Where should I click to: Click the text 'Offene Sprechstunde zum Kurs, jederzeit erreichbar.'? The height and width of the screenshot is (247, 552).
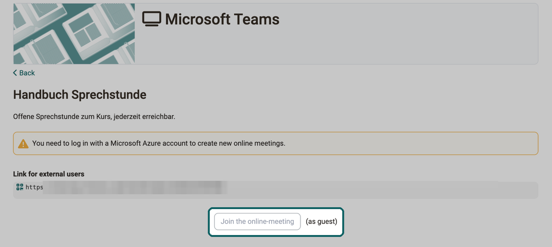pos(94,117)
